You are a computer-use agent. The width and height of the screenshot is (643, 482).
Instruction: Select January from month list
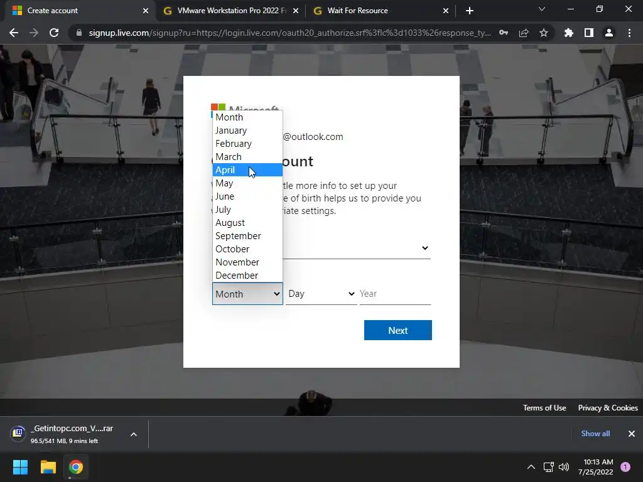click(x=247, y=131)
